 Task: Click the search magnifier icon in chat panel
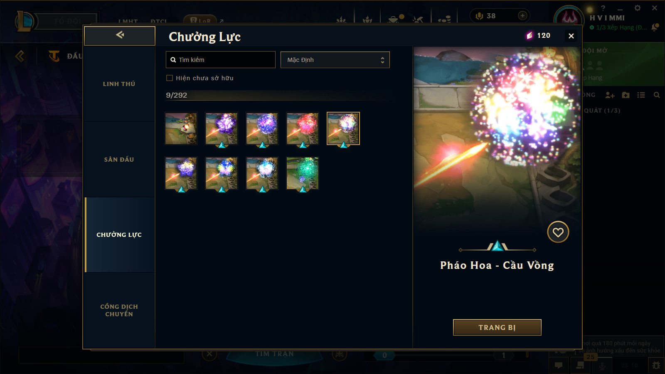pos(657,95)
